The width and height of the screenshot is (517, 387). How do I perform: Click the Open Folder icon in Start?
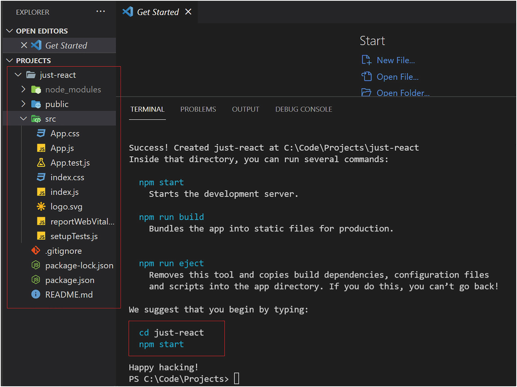366,93
